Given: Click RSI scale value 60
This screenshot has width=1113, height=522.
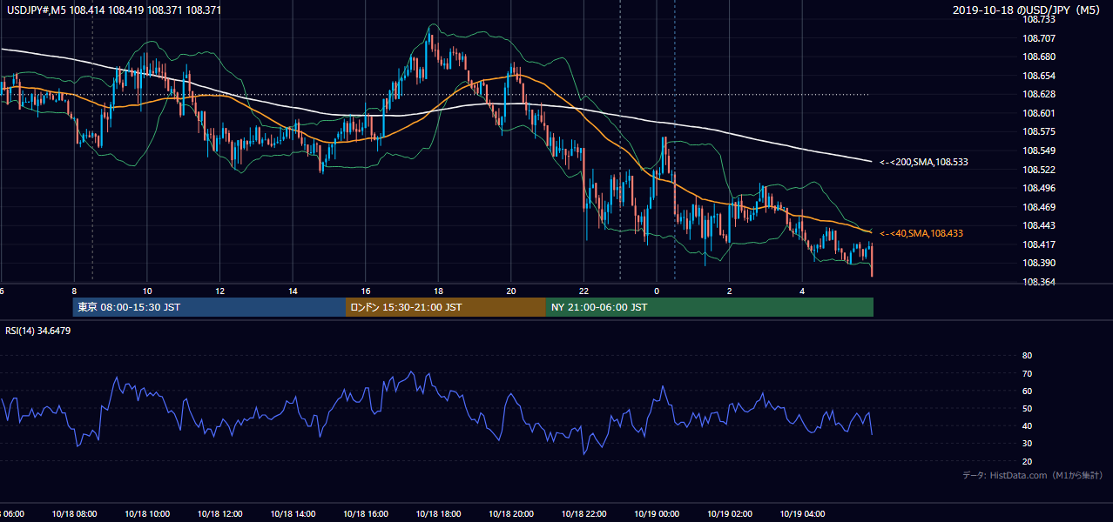Looking at the screenshot, I should (x=1027, y=391).
